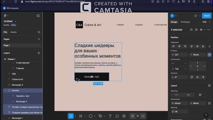Open the help question mark button
213x120 pixels.
(206, 115)
